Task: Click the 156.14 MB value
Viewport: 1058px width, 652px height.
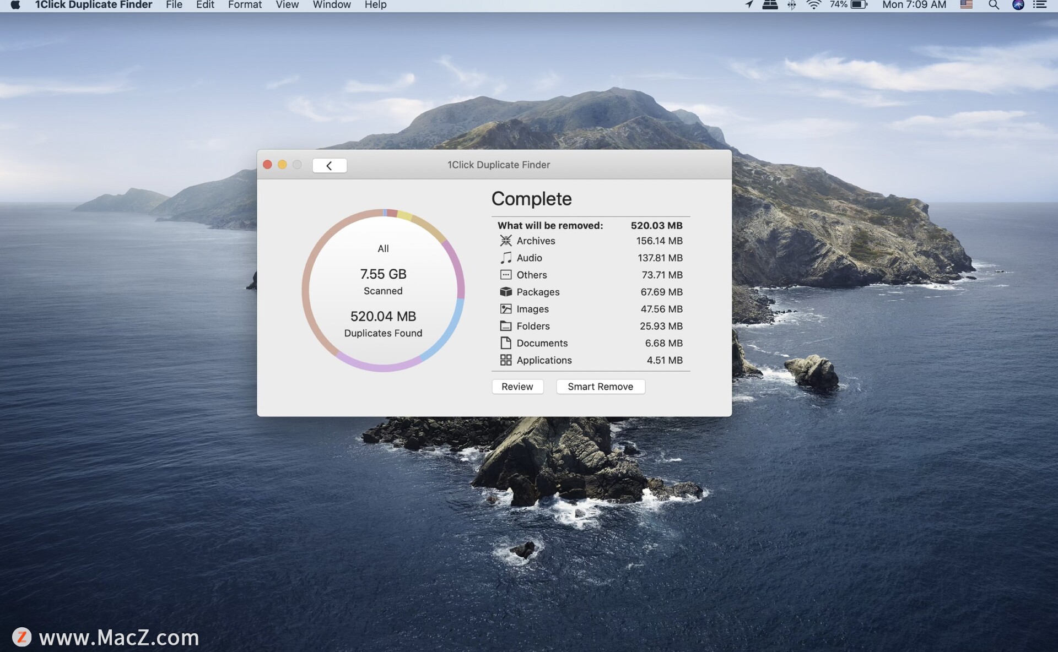Action: tap(659, 241)
